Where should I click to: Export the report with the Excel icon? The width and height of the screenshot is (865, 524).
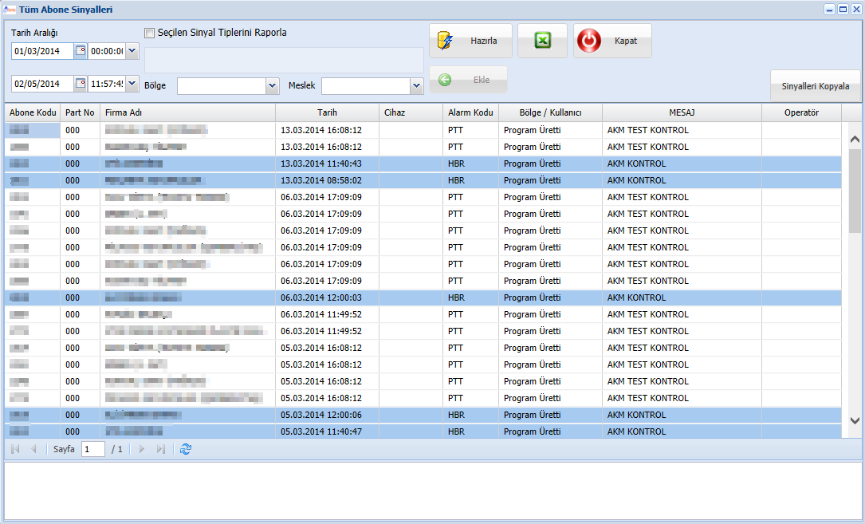(x=542, y=41)
